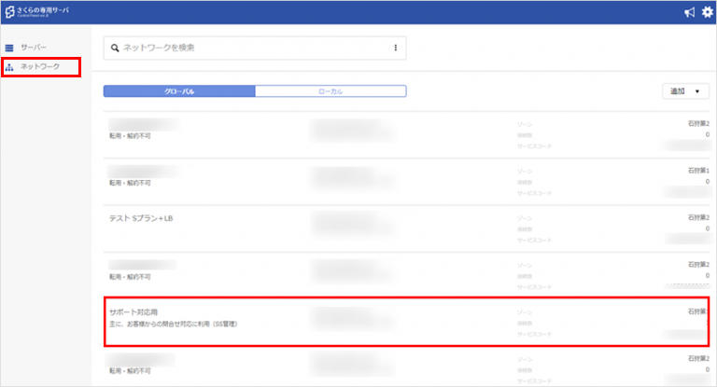Click the 追加 dropdown arrow

[697, 91]
